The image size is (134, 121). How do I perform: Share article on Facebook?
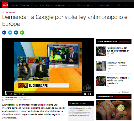tap(4, 33)
